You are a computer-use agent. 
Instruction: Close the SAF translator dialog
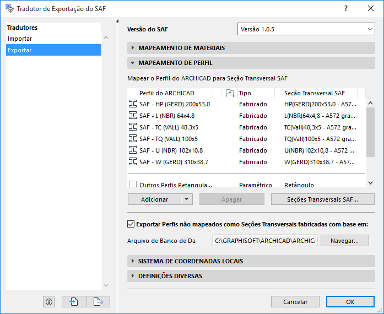(x=371, y=8)
